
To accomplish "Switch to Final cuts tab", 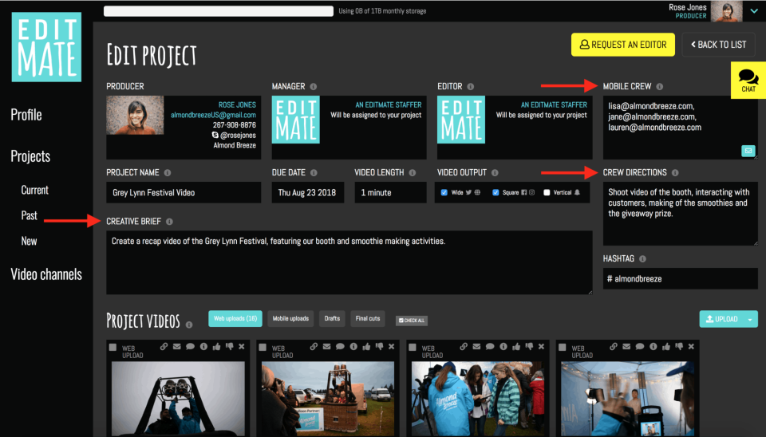I will pos(368,319).
